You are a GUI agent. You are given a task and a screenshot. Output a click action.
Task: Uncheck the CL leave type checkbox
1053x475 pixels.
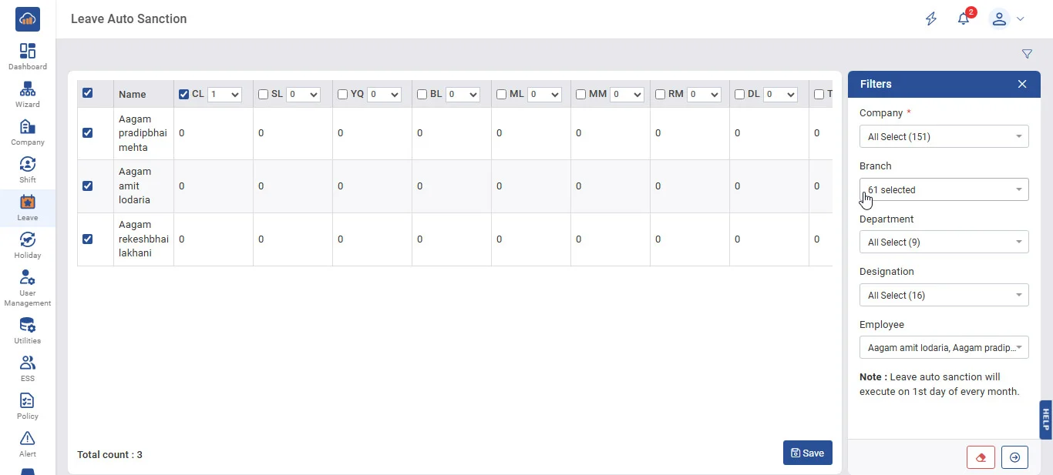point(183,95)
